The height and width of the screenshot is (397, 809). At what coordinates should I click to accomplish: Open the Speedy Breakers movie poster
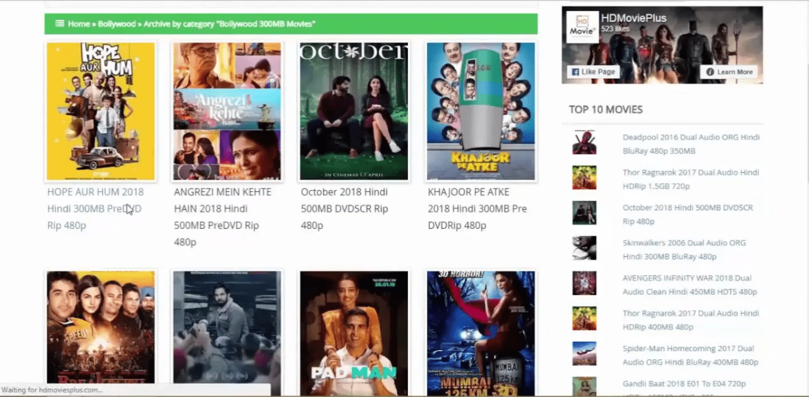101,328
